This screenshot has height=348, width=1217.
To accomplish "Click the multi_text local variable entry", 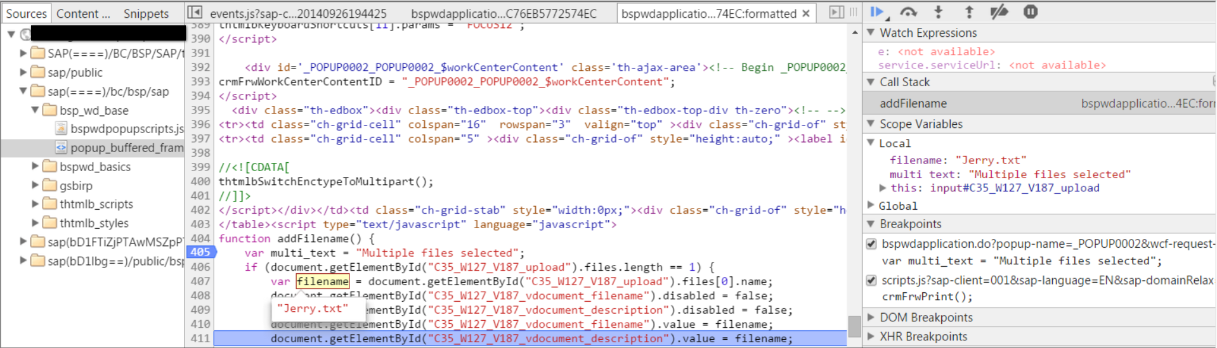I will click(x=1010, y=174).
